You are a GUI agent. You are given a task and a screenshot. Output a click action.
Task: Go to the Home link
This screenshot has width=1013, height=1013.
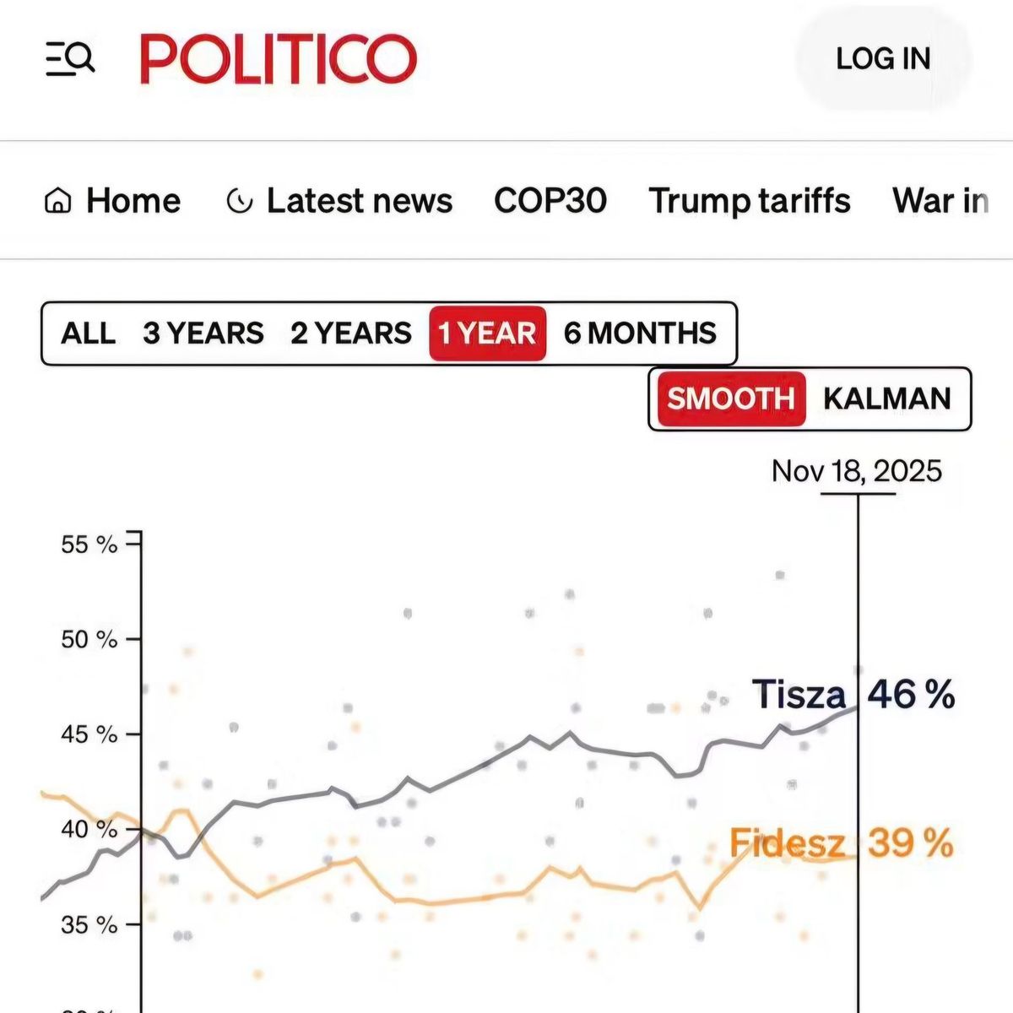(133, 201)
